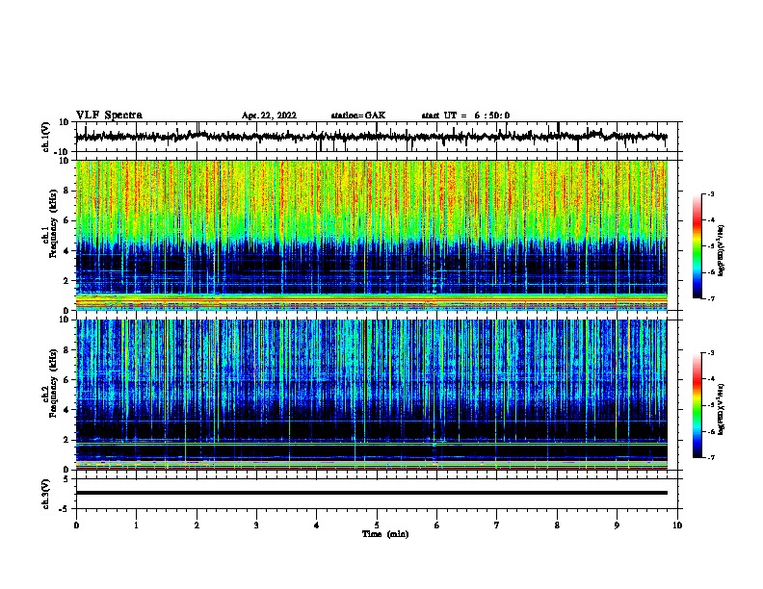The width and height of the screenshot is (763, 589).
Task: Click the "-7" tick on ch.1 color bar
Action: point(711,298)
